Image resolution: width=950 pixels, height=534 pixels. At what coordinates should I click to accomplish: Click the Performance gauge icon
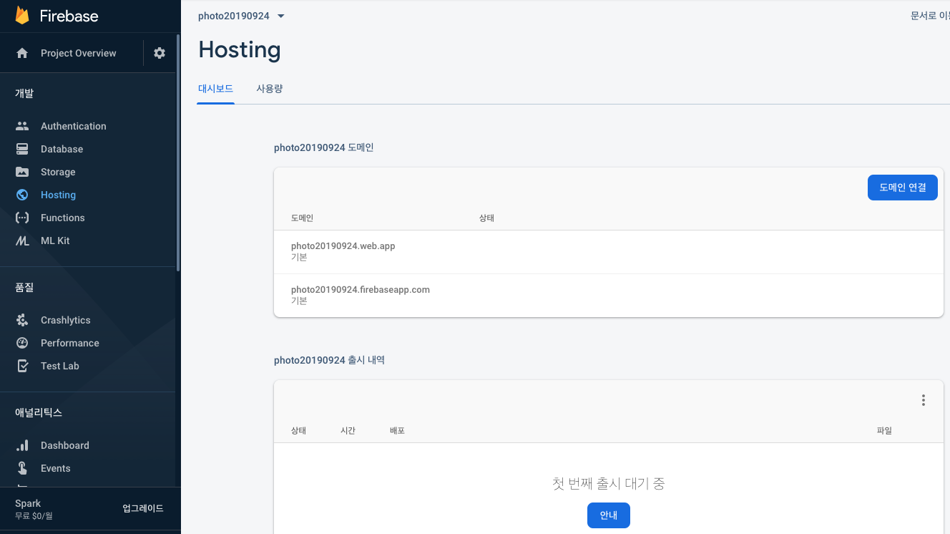tap(22, 343)
